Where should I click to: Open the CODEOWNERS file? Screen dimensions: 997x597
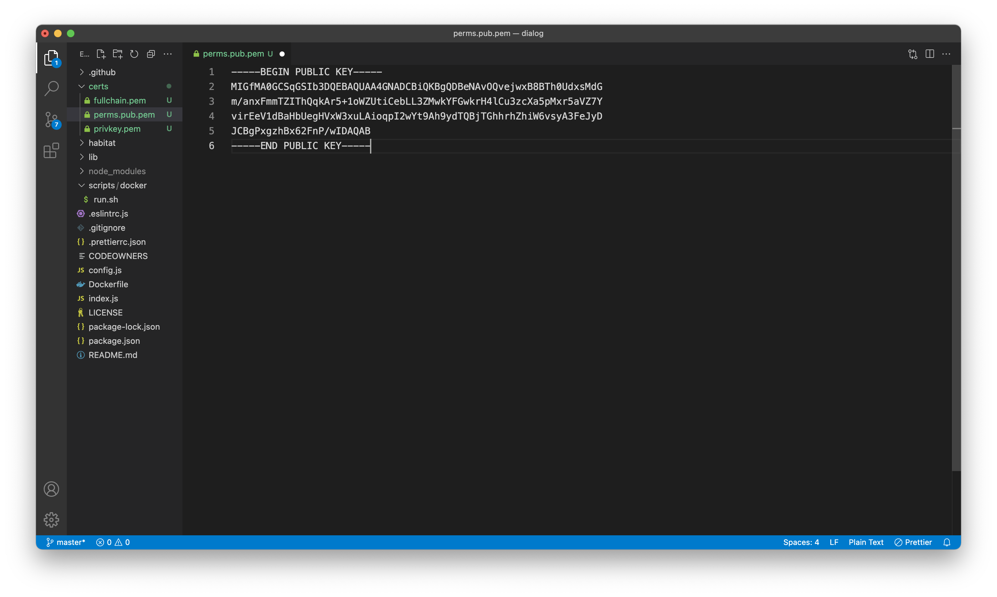coord(125,256)
